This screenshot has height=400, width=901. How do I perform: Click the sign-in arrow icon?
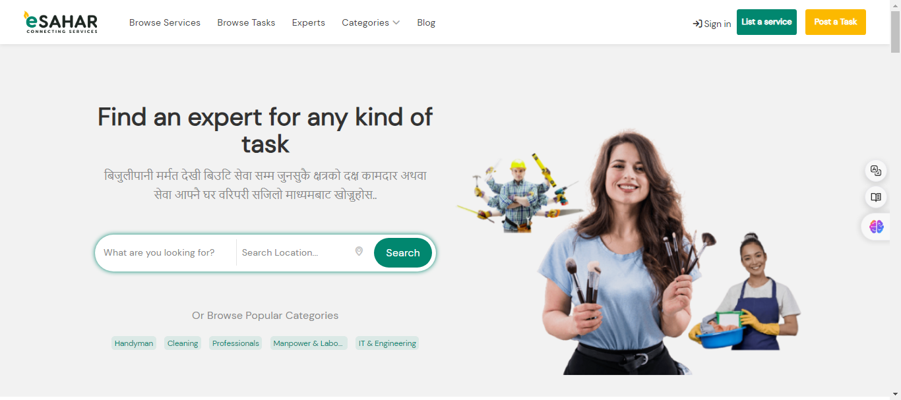coord(697,24)
